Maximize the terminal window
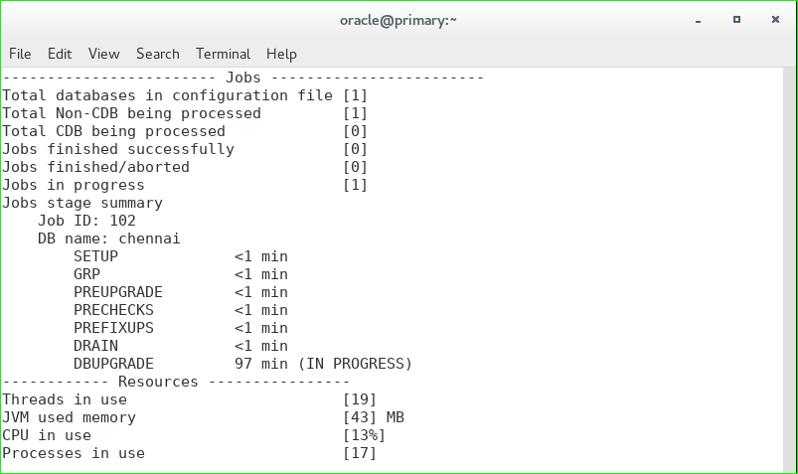The height and width of the screenshot is (474, 798). [736, 19]
